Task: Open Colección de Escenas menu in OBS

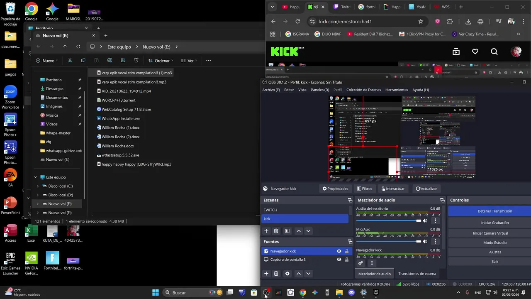Action: [363, 90]
